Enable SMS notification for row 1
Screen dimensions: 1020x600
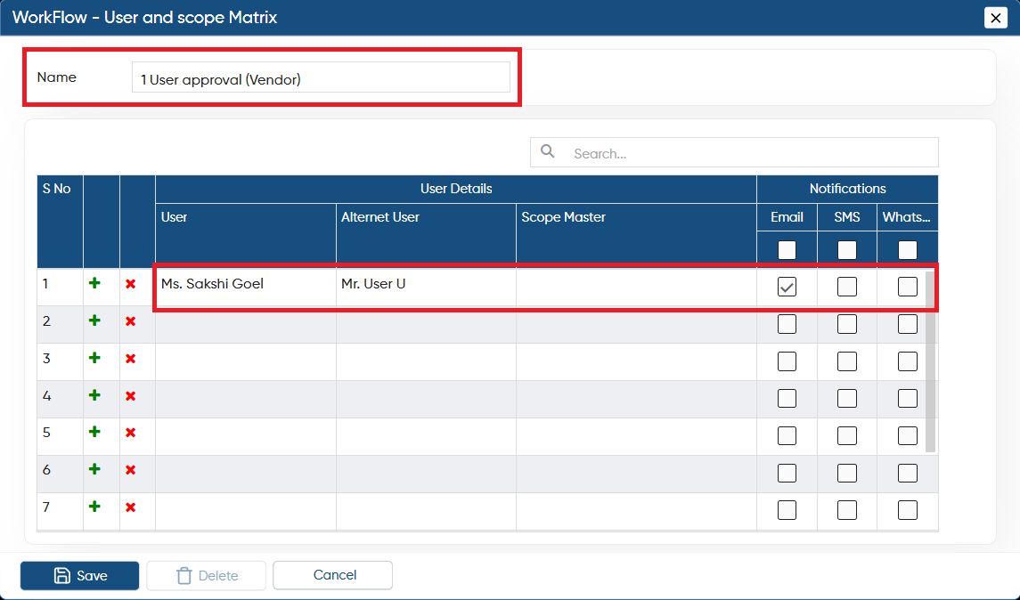click(x=847, y=287)
